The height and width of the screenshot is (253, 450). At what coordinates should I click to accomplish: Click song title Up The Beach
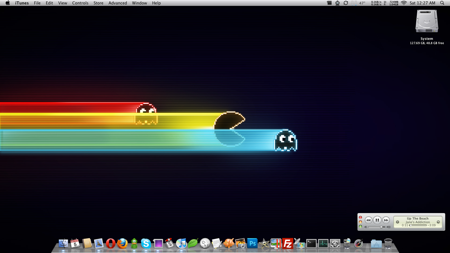(x=418, y=218)
